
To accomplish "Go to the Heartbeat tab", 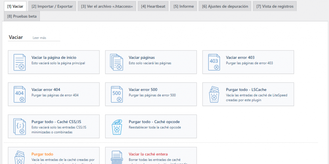I will 153,6.
